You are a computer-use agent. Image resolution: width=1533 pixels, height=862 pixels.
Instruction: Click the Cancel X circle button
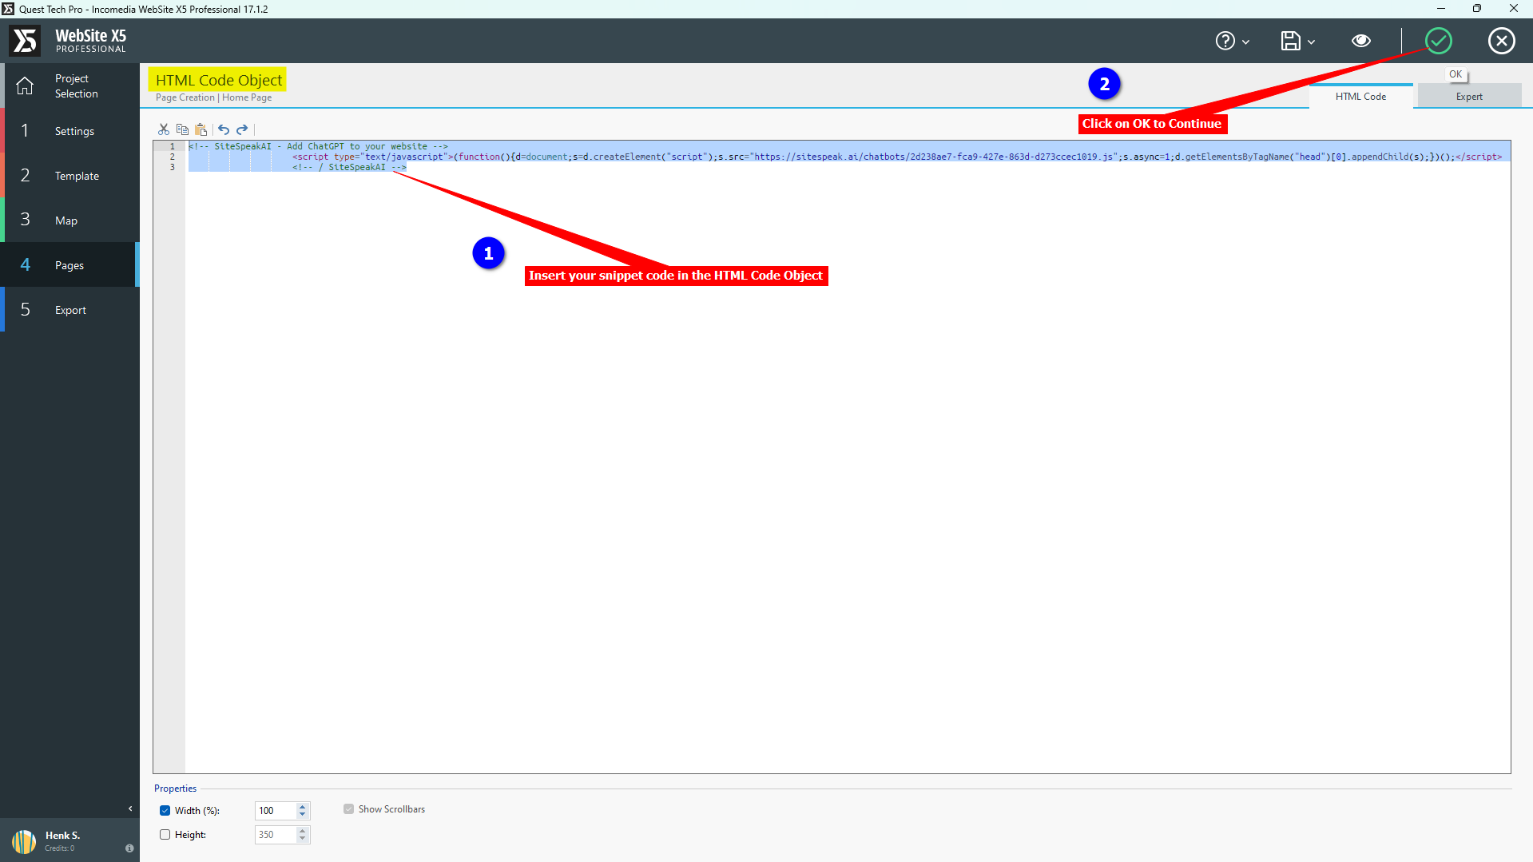(1501, 41)
